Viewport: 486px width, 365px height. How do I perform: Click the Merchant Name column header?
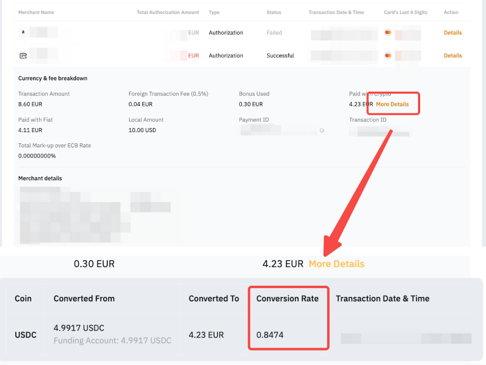click(36, 12)
